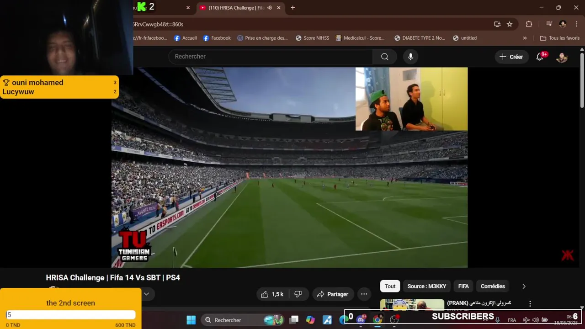Click the Créer button
585x329 pixels.
511,57
